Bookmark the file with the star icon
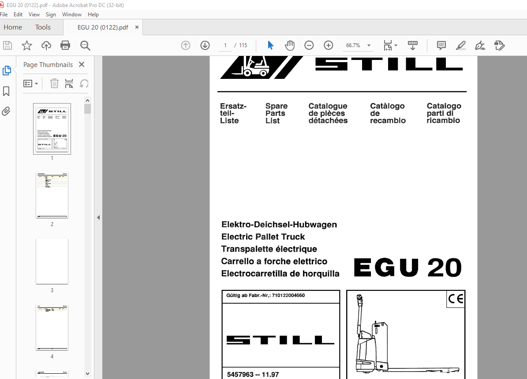Screen dimensions: 527x379 click(27, 45)
